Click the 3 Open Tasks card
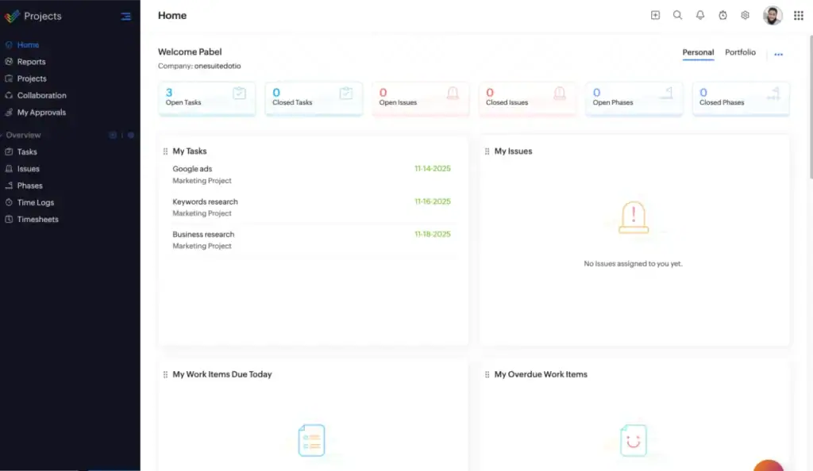This screenshot has height=471, width=813. pos(206,98)
